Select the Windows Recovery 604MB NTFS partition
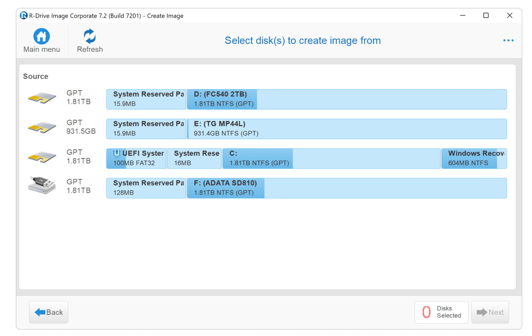 [x=474, y=159]
